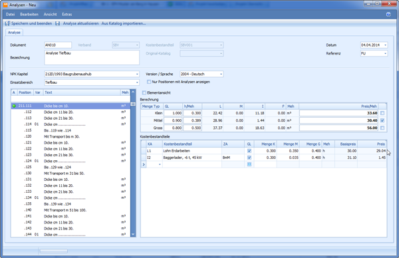This screenshot has height=258, width=399.
Task: Click the Preis/Meh column header
Action: point(338,106)
